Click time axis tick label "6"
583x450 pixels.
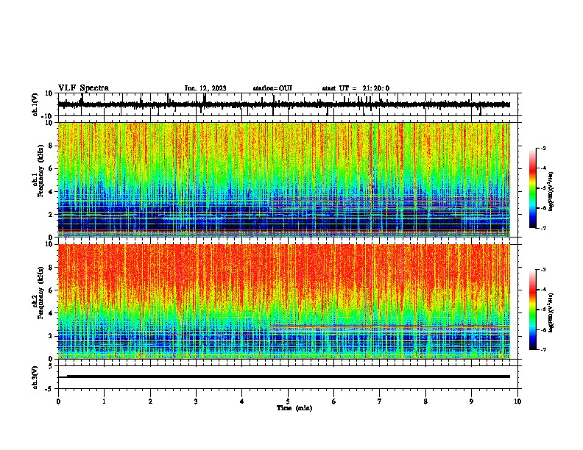(x=334, y=401)
